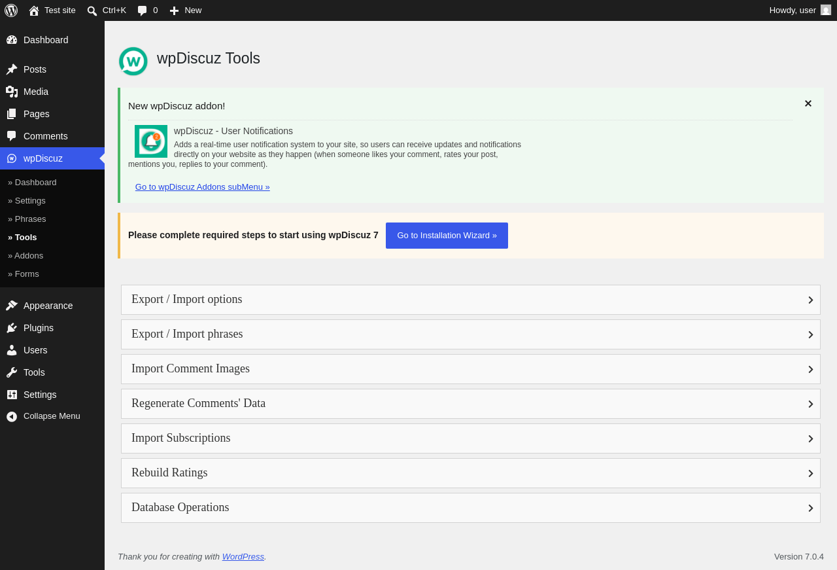Click the search magnifier icon

(x=92, y=10)
